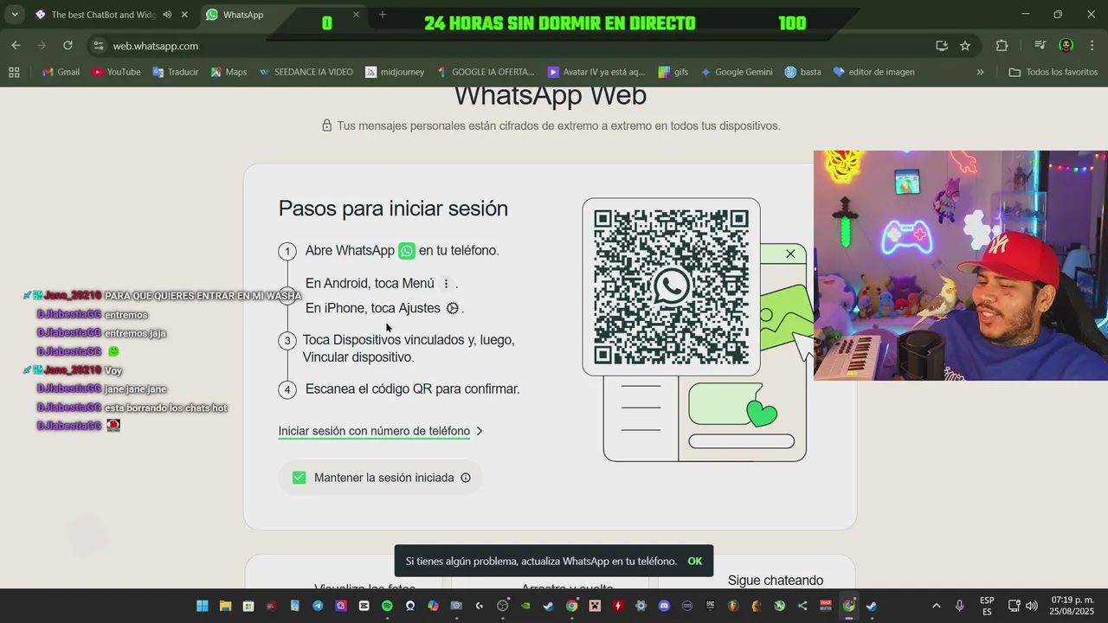Open the media controls button
Screen dimensions: 1108x623
[x=1040, y=46]
